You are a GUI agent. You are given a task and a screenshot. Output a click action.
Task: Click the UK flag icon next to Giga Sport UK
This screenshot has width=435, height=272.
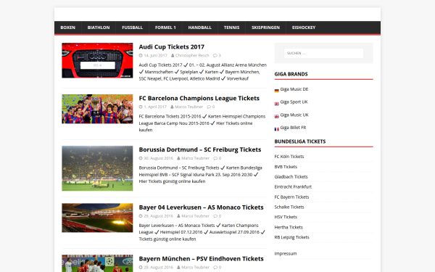(x=277, y=104)
